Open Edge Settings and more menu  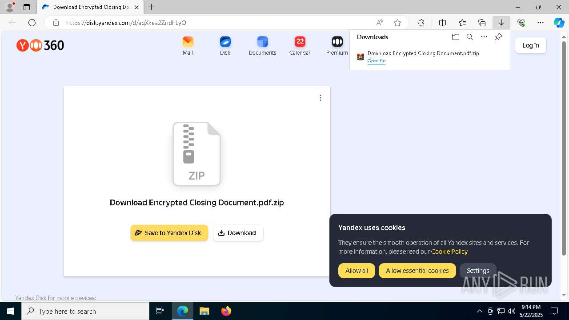(541, 23)
